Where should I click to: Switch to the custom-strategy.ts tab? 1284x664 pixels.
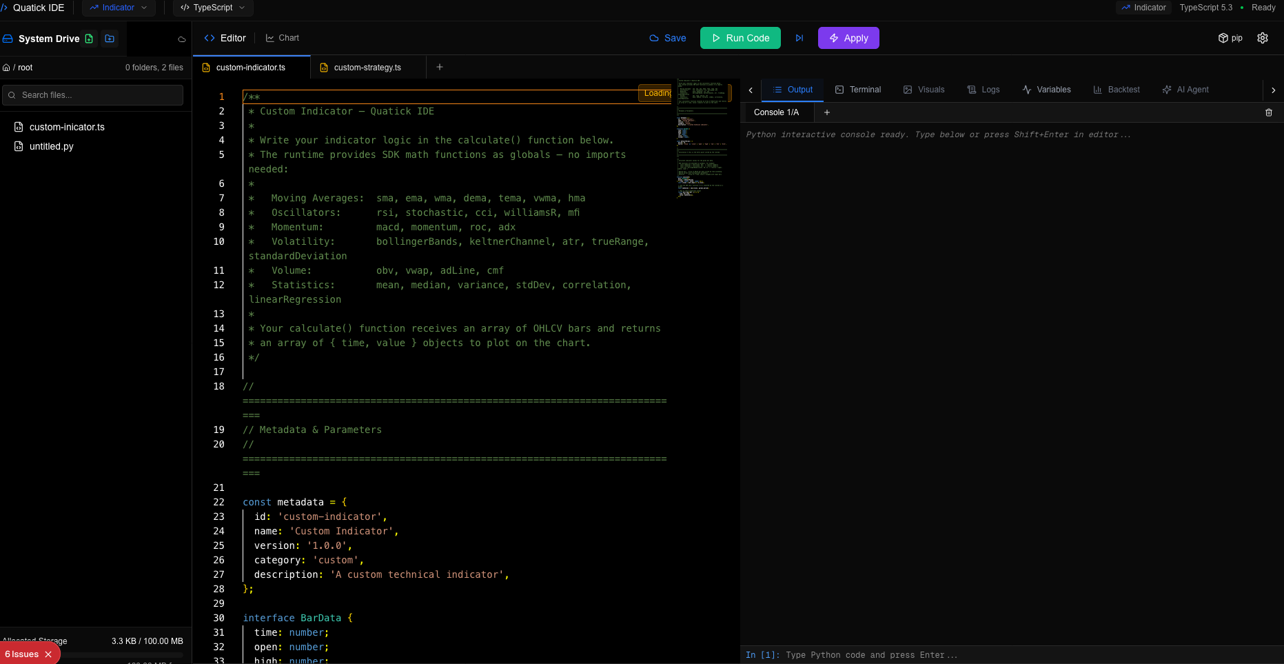click(x=367, y=68)
